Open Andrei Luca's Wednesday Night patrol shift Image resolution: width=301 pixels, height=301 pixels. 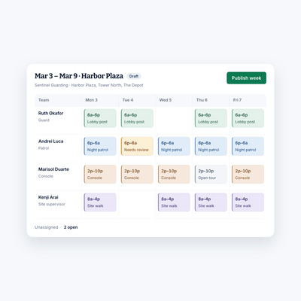coord(174,146)
